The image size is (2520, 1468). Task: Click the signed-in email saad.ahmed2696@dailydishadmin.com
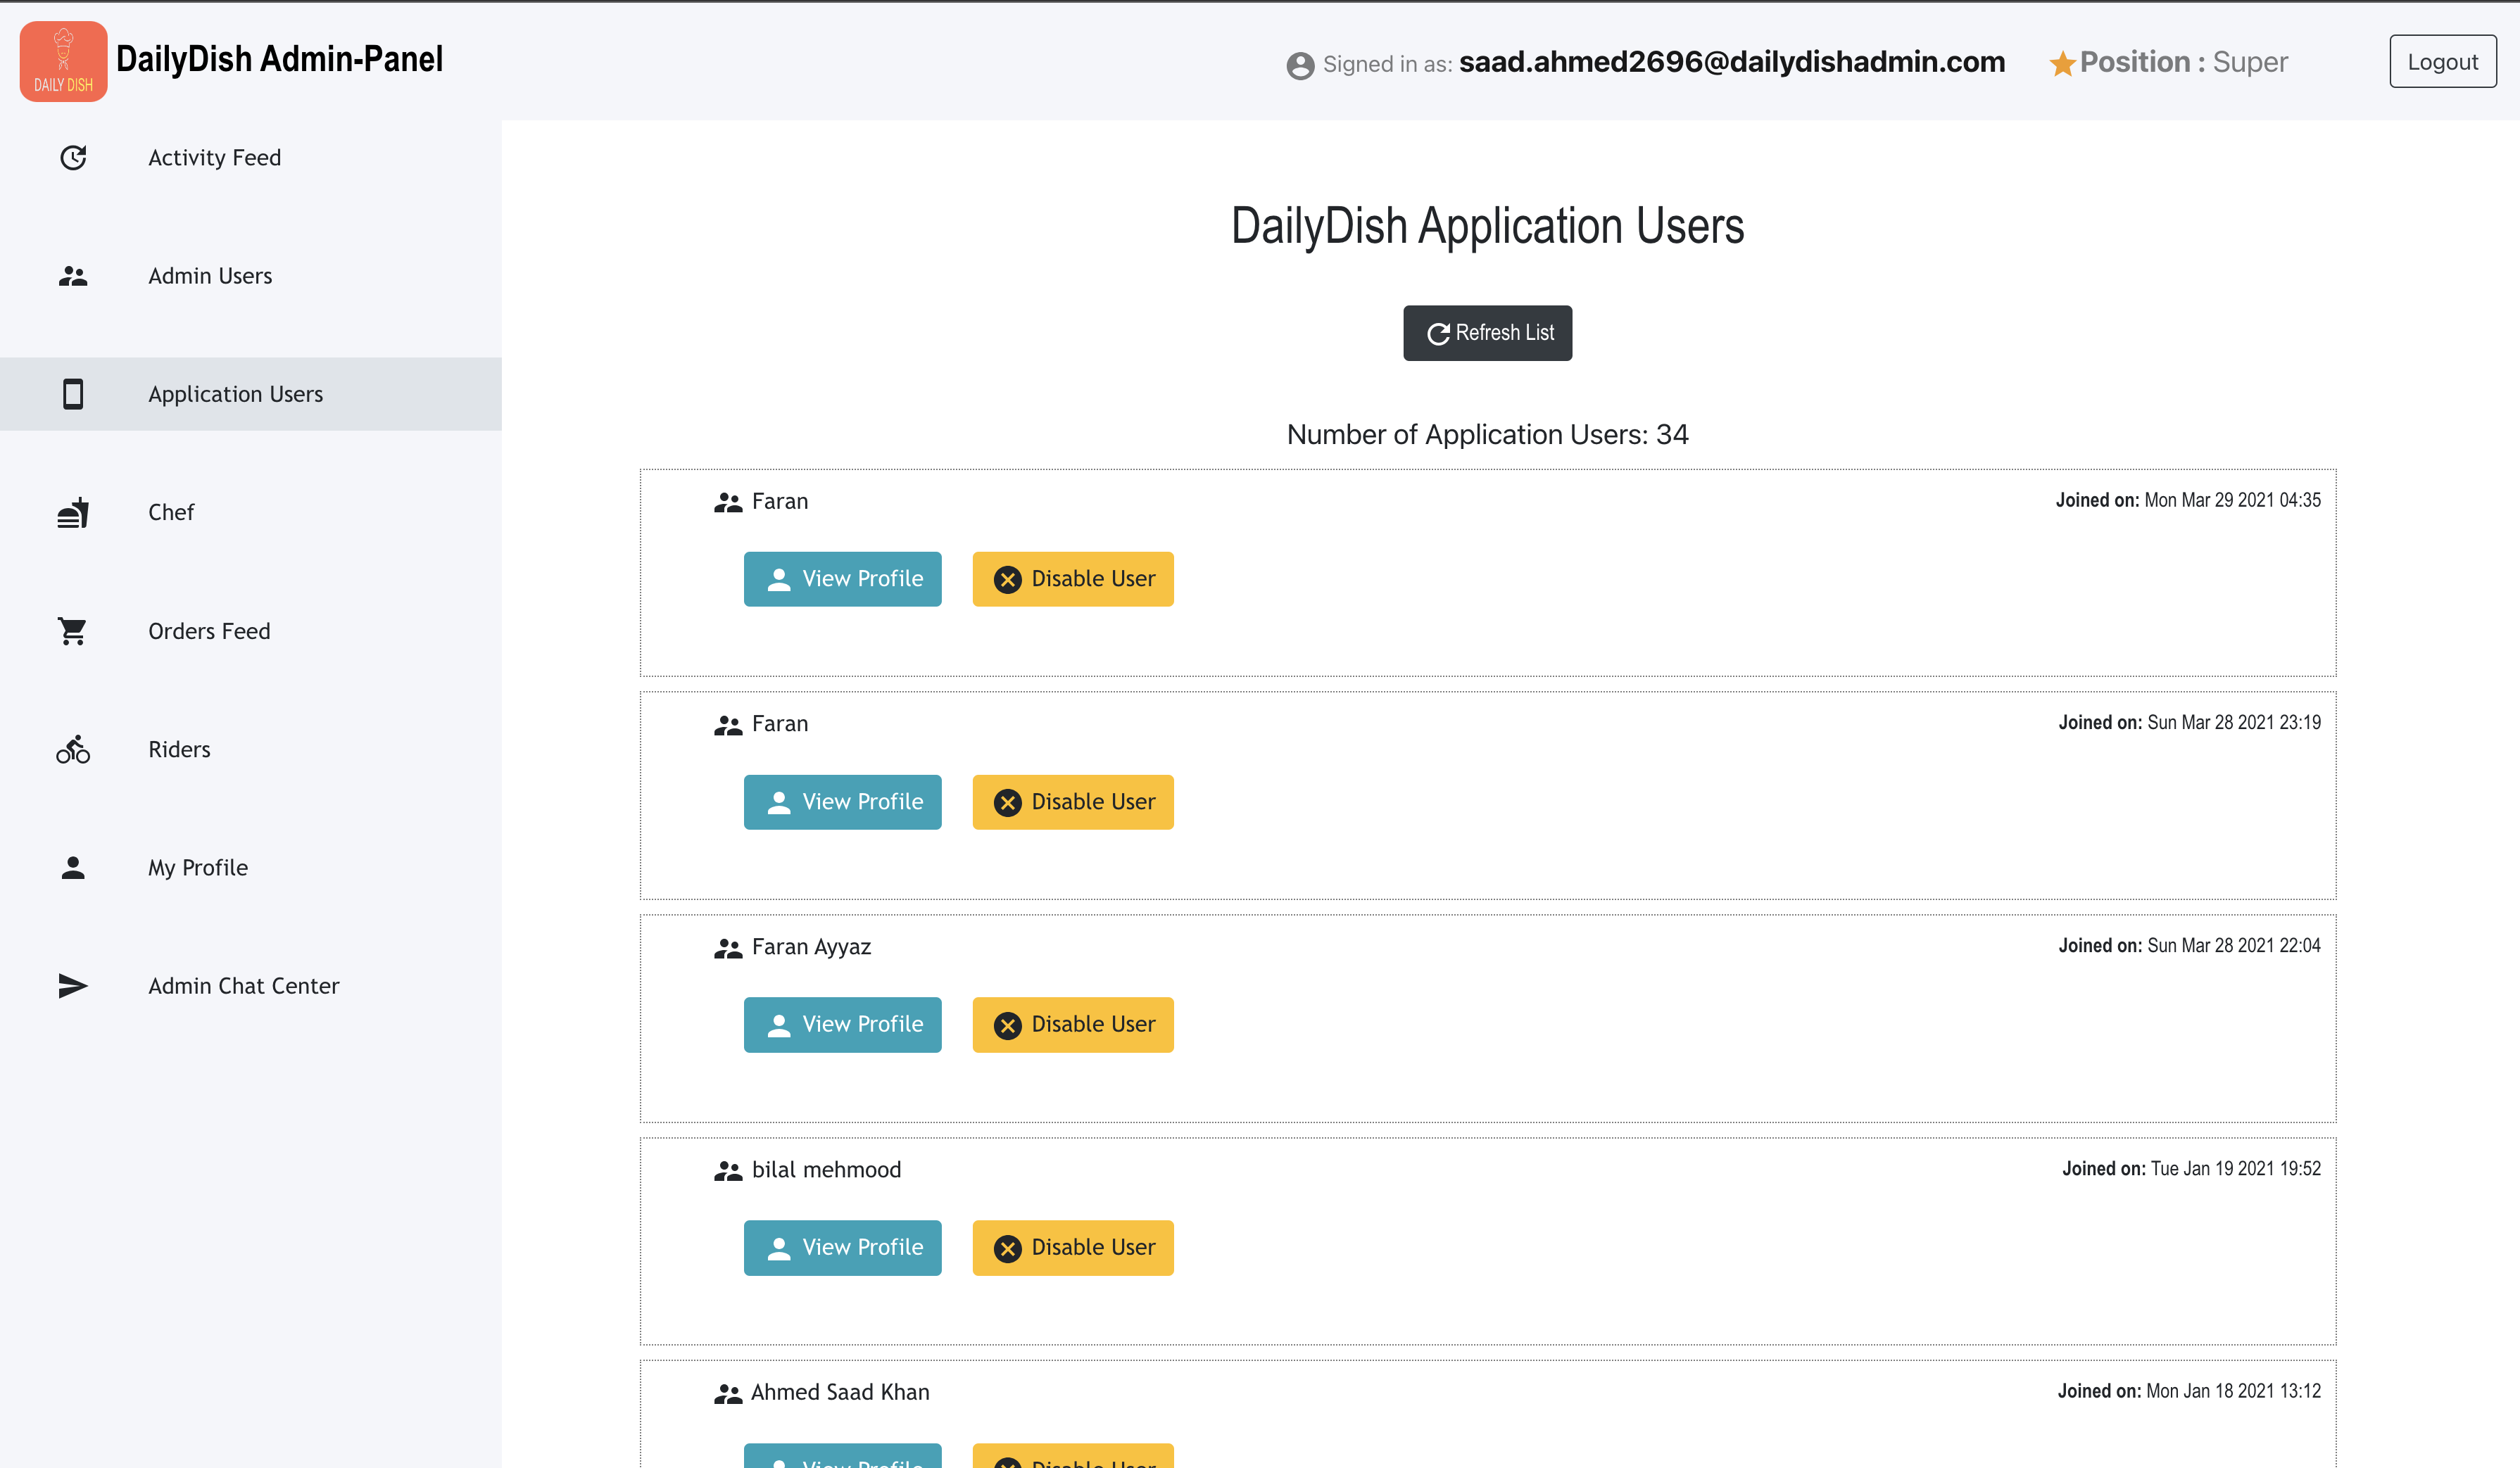click(1732, 62)
